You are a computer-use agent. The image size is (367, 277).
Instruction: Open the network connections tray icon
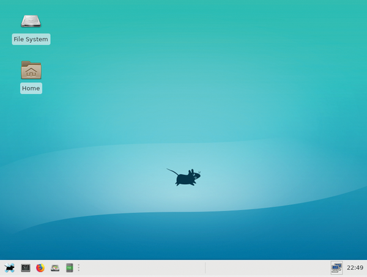click(336, 267)
